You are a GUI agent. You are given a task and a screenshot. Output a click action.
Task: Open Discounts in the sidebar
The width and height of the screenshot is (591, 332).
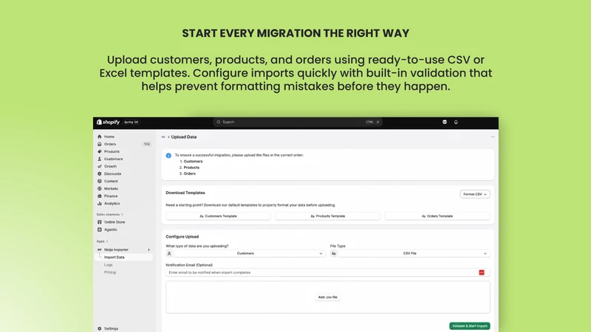pyautogui.click(x=112, y=174)
